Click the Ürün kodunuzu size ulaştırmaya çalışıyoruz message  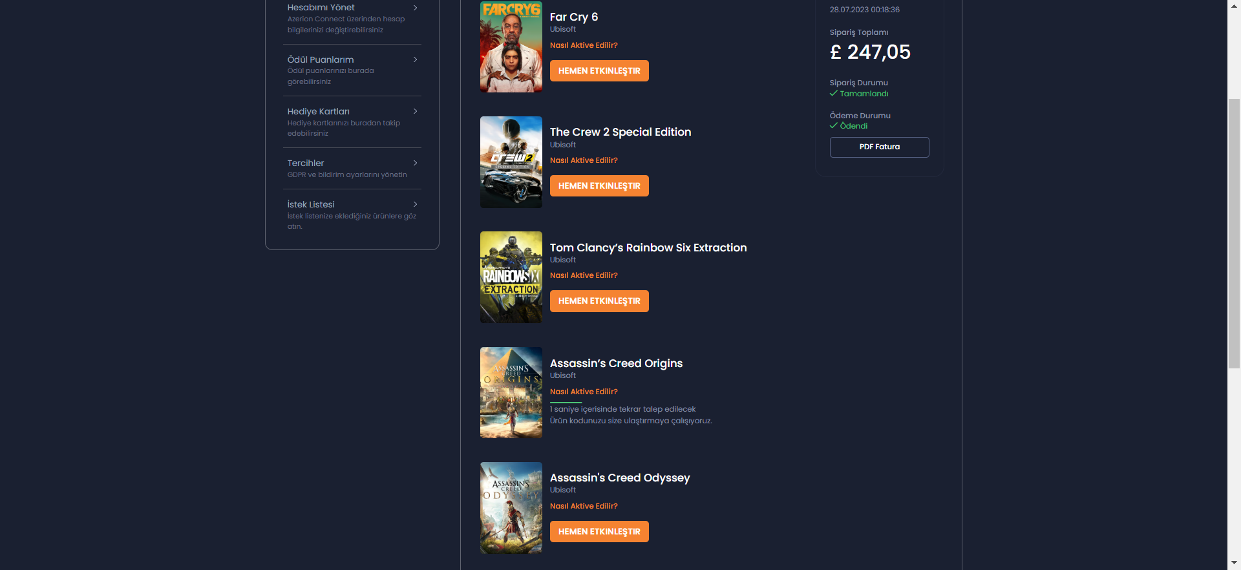tap(631, 421)
